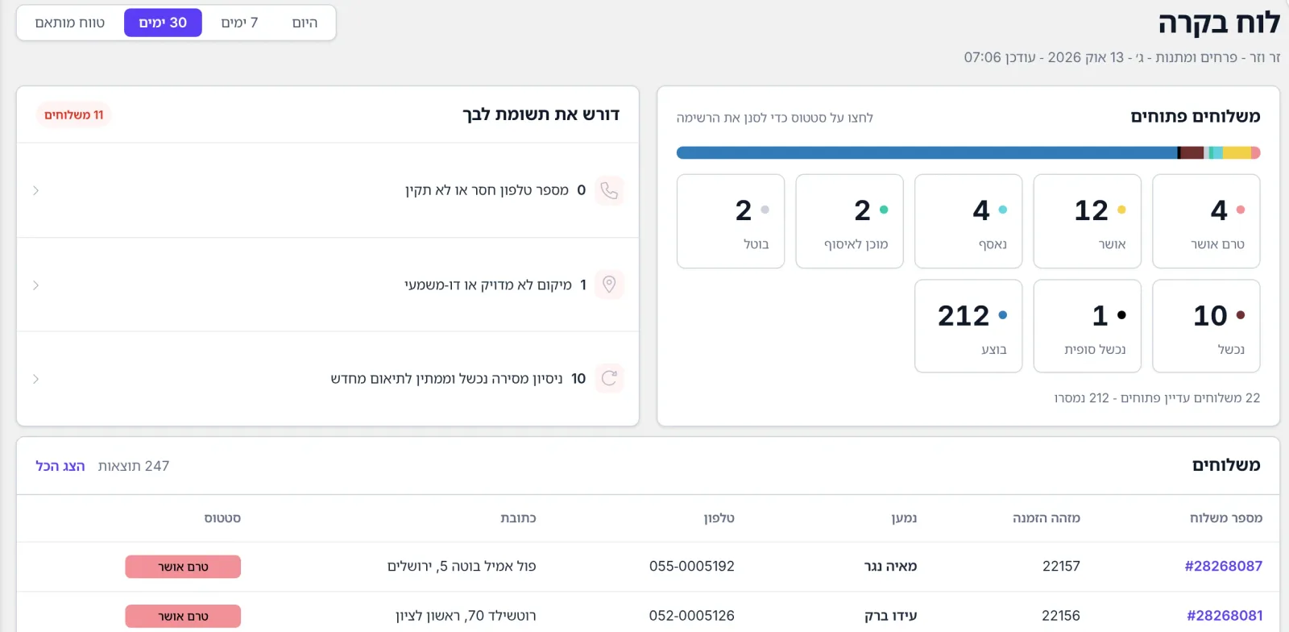Expand the failed delivery attempt row chevron

click(35, 379)
